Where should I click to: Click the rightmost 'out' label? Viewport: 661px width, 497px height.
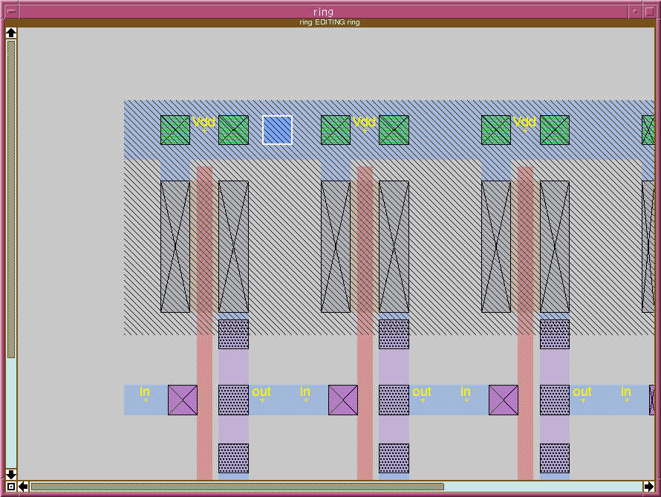582,392
